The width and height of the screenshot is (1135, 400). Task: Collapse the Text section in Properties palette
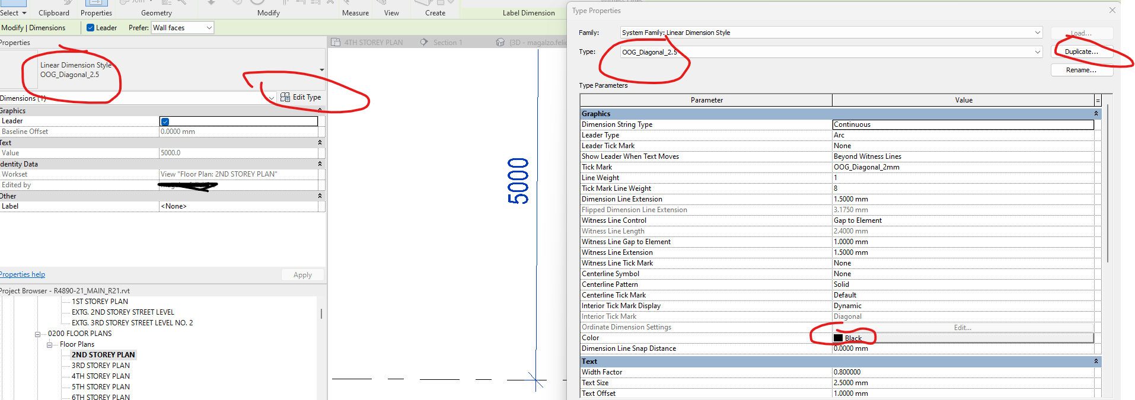[x=320, y=143]
